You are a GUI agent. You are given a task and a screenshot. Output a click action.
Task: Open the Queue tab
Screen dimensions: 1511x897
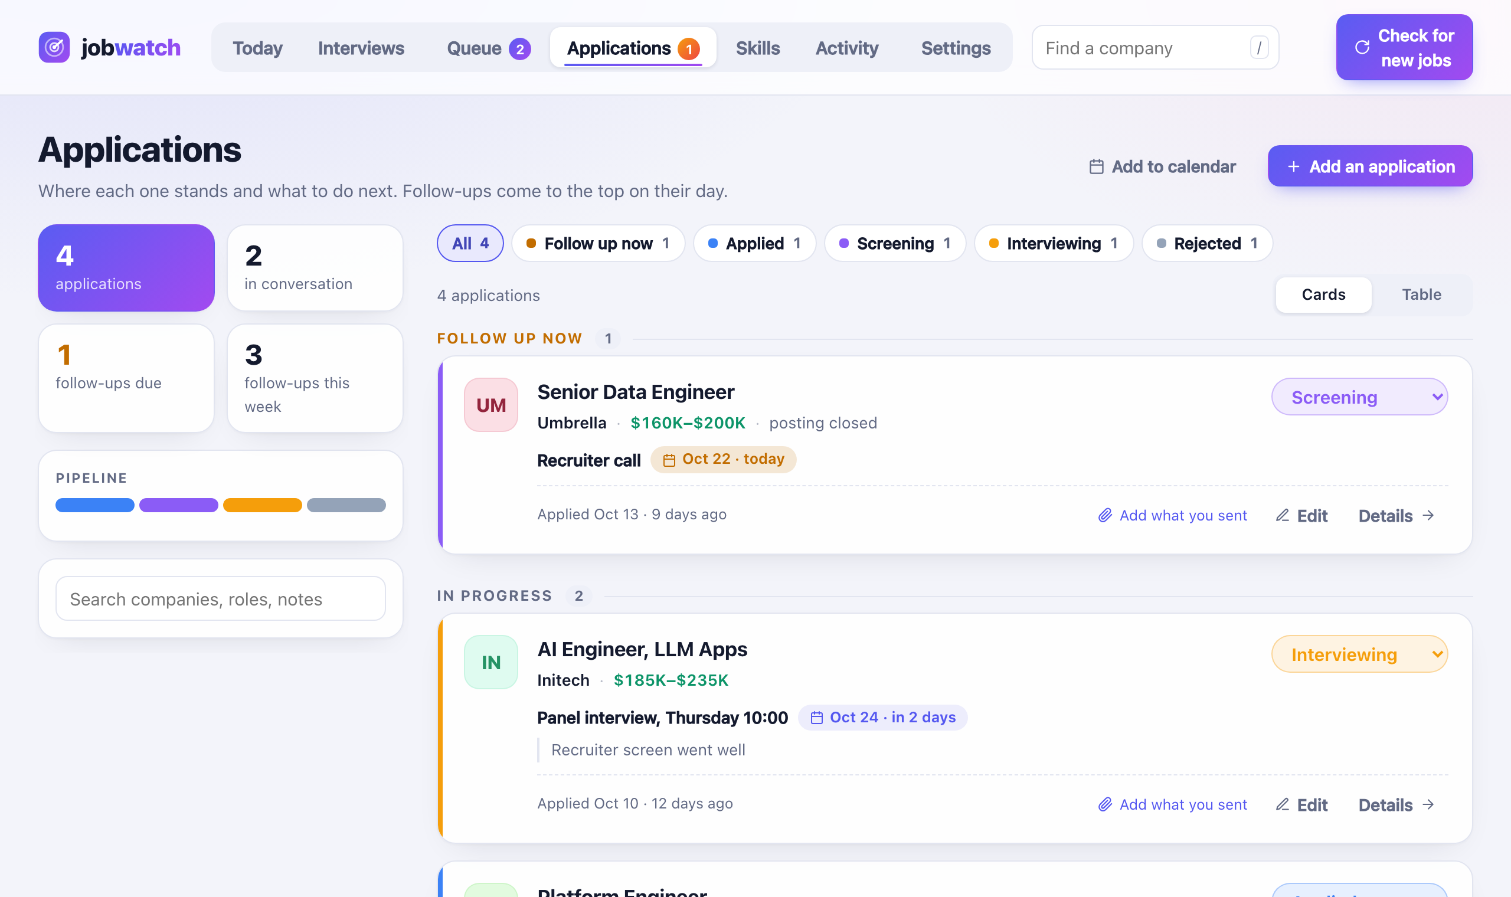tap(488, 48)
